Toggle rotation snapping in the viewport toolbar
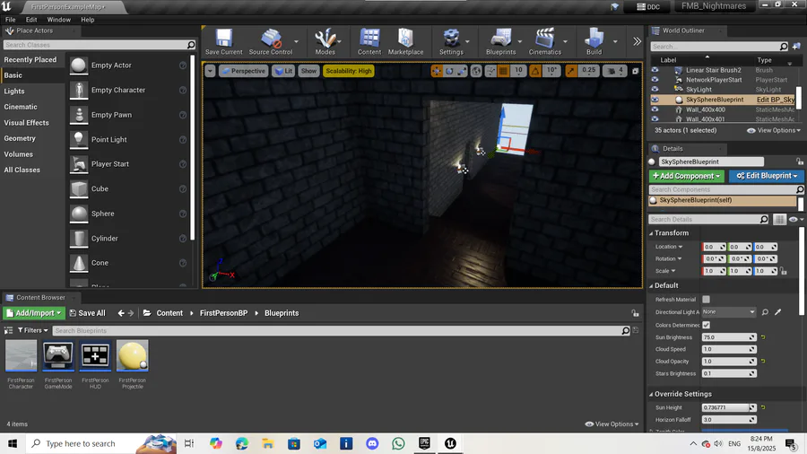This screenshot has height=454, width=807. (x=535, y=71)
